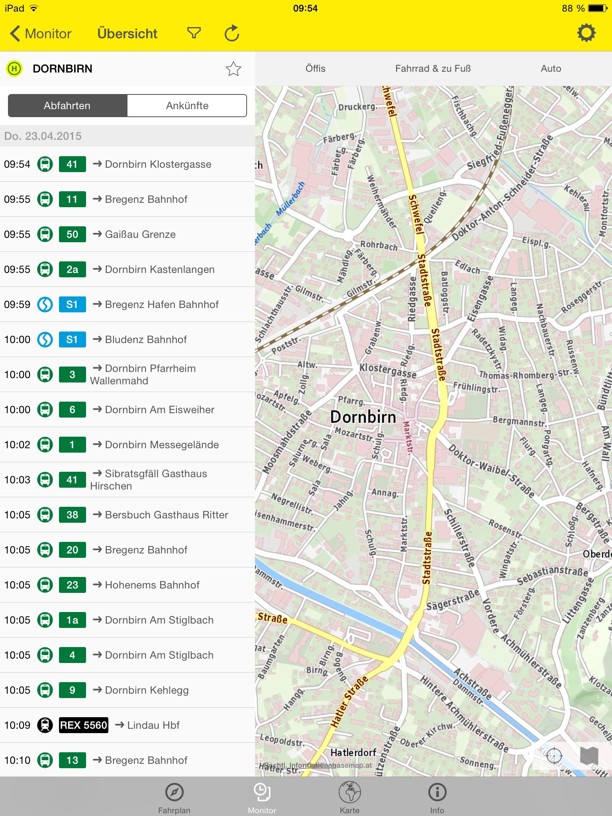Open Monitor in bottom bar
The width and height of the screenshot is (612, 816).
tap(262, 797)
